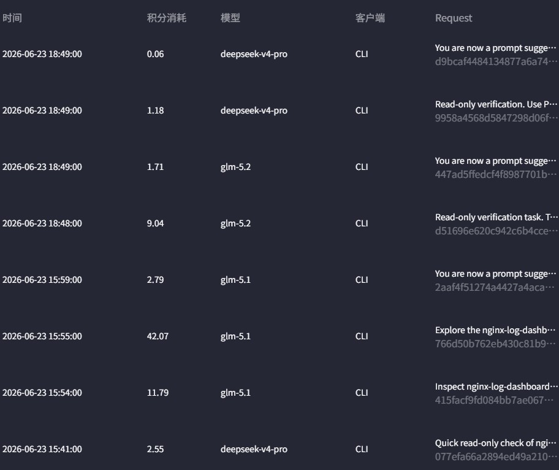559x470 pixels.
Task: Click request hash 766d50b762eb430c81b9
Action: coord(495,344)
